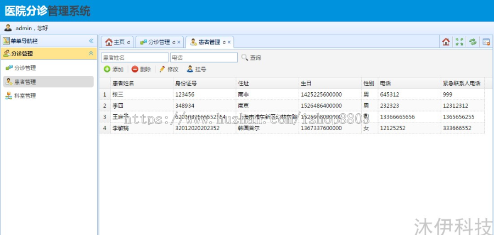The width and height of the screenshot is (494, 235).
Task: Open 分诊管理 in the sidebar menu
Action: (x=49, y=68)
